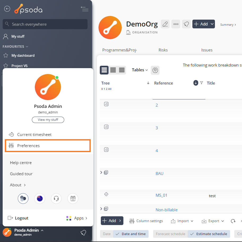
Task: Select the comfortable row density icon
Action: (104, 70)
